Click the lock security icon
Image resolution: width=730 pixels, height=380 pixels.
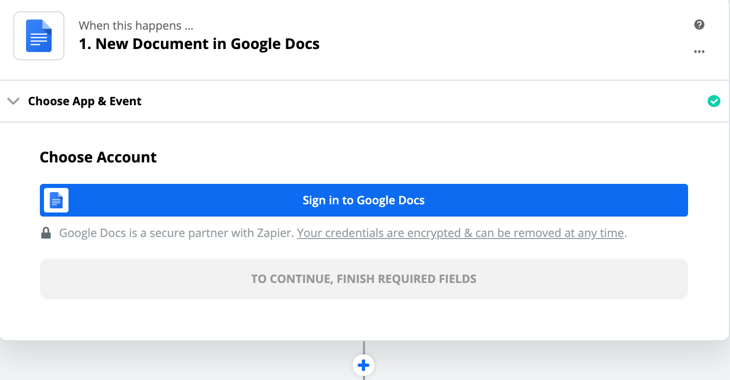coord(46,233)
